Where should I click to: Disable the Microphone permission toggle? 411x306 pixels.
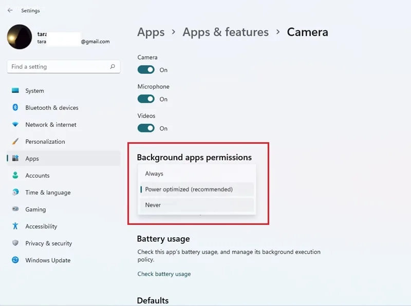146,99
